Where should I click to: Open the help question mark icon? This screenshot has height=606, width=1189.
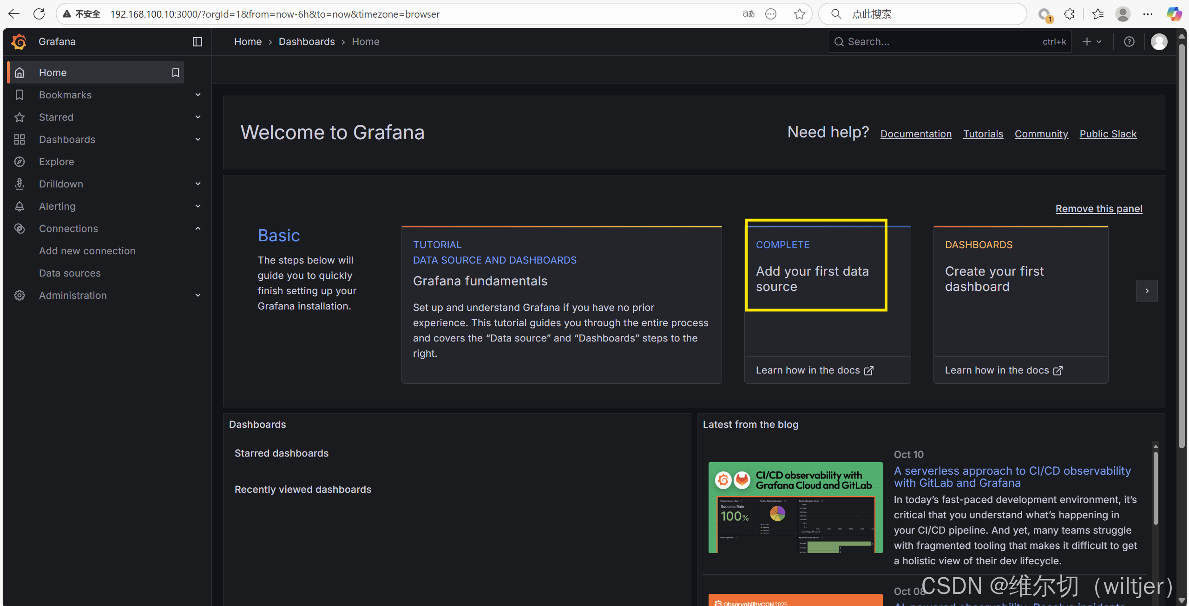pyautogui.click(x=1129, y=42)
